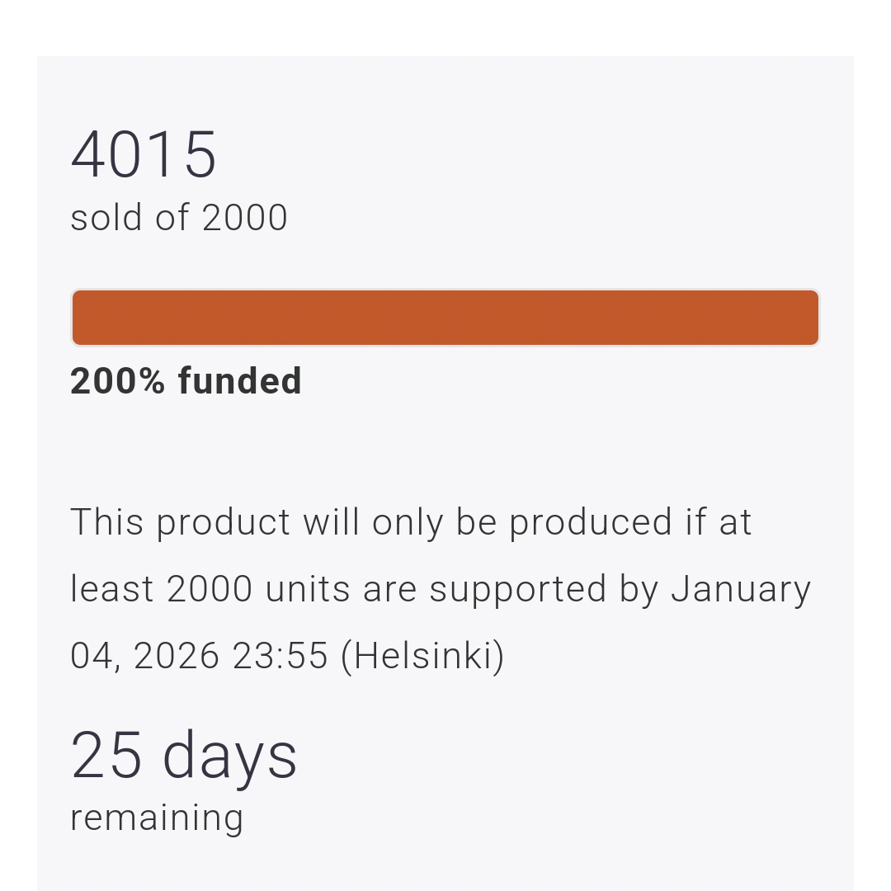
Task: Click the word "Helsinki" in the deadline
Action: 422,656
